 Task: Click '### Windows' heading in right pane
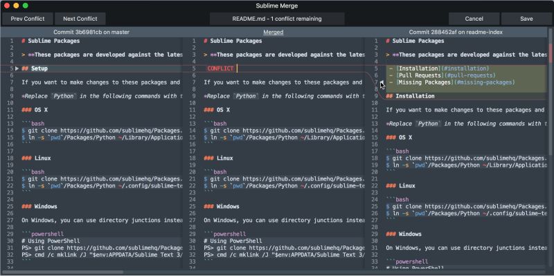(404, 234)
